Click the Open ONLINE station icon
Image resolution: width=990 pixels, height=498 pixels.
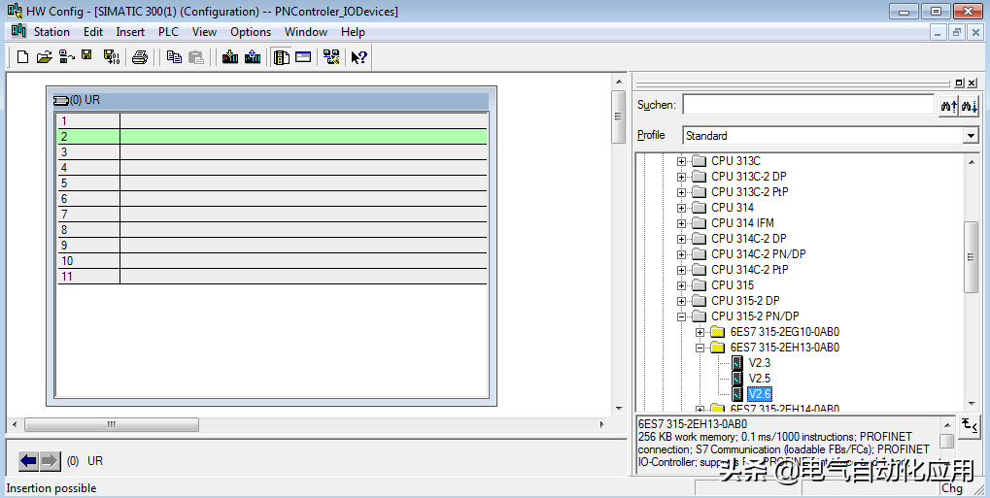[x=66, y=57]
